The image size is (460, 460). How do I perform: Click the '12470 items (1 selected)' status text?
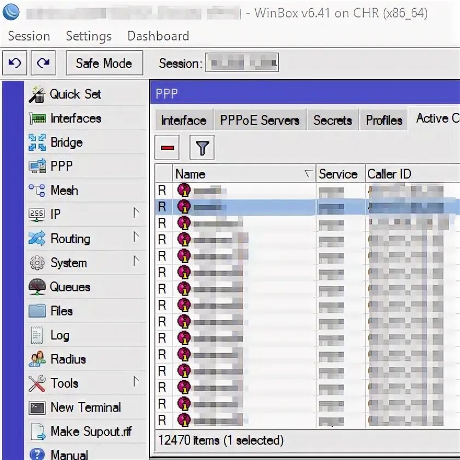pyautogui.click(x=221, y=440)
